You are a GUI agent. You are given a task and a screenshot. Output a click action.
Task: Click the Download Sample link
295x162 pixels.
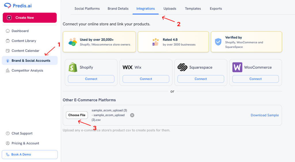[x=264, y=115]
